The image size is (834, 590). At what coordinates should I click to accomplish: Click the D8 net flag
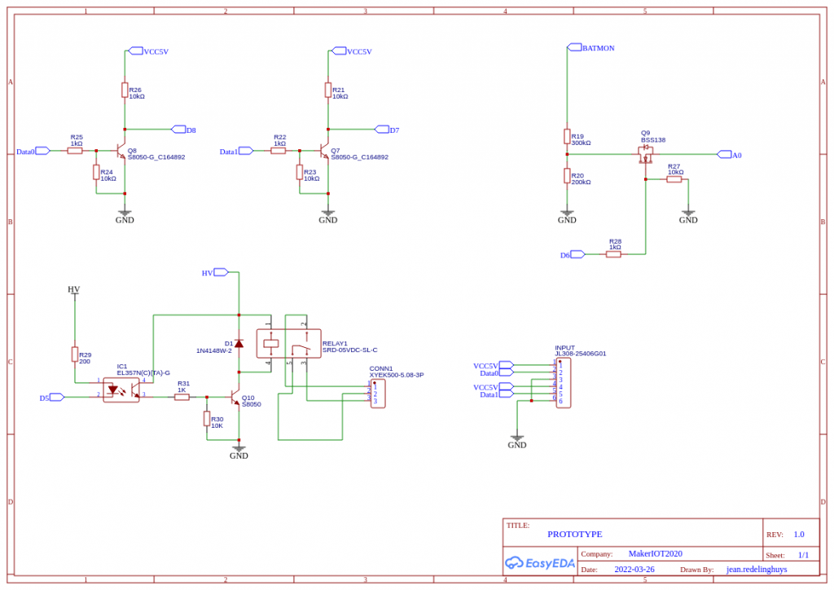[184, 130]
